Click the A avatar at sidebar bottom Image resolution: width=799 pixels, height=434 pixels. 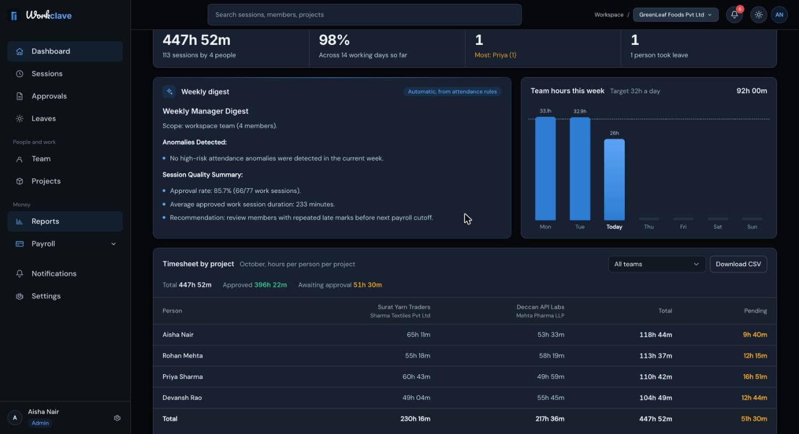click(x=15, y=417)
